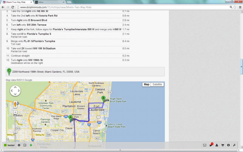Pan the map right
Viewport: 243px width, 152px height.
coord(19,91)
